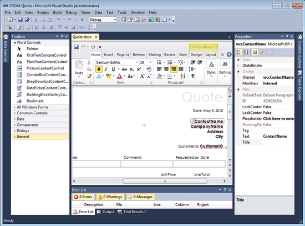The height and width of the screenshot is (226, 305).
Task: Switch to the Output tab
Action: point(106,212)
